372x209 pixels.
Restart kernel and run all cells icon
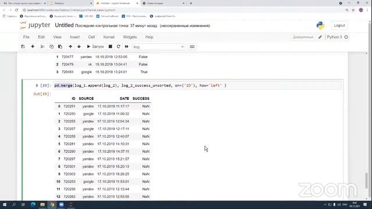tap(127, 46)
